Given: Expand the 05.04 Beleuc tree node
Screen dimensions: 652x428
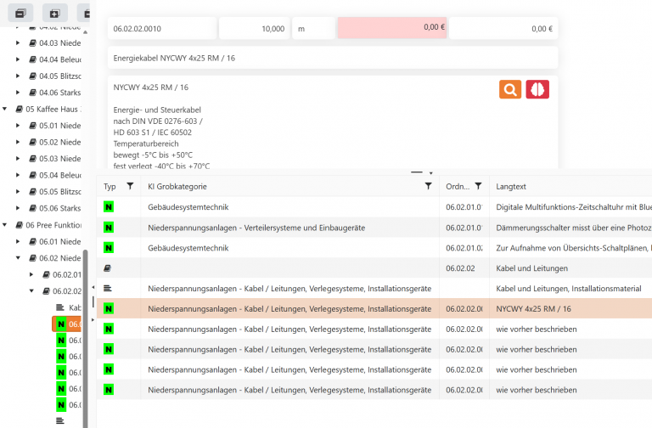Looking at the screenshot, I should point(19,175).
